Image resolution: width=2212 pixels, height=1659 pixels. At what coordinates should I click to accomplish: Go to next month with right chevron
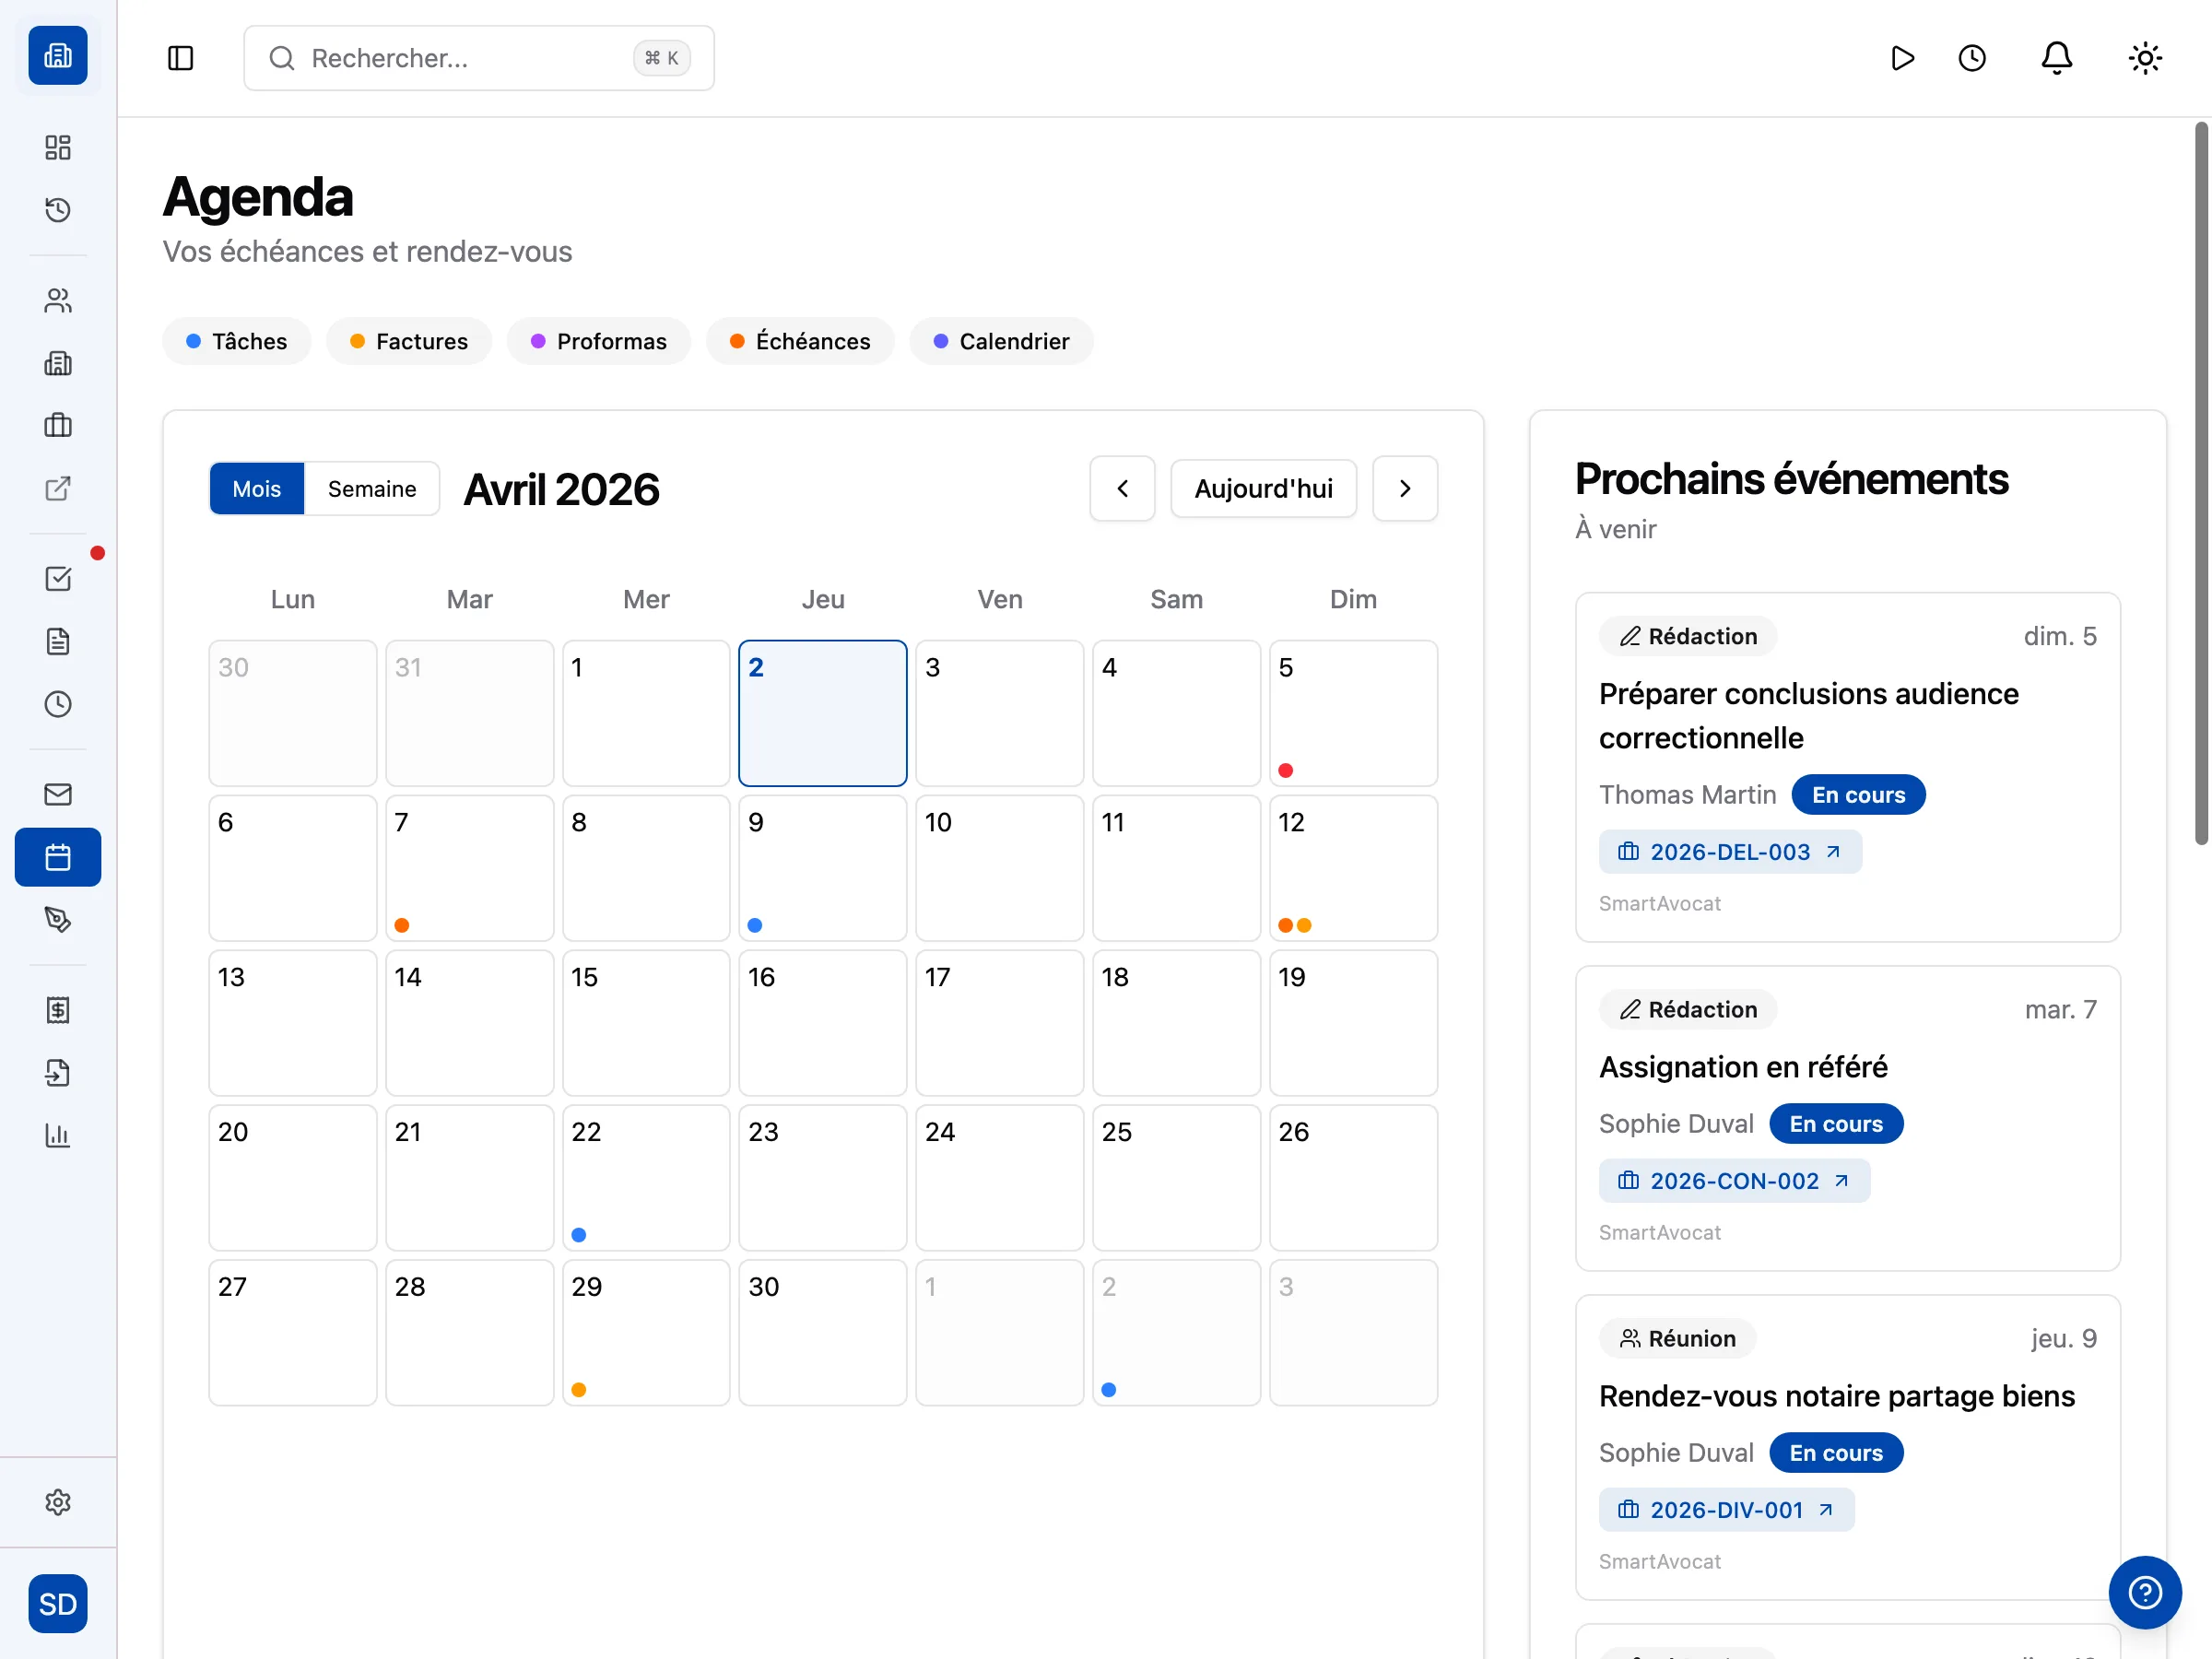coord(1404,488)
